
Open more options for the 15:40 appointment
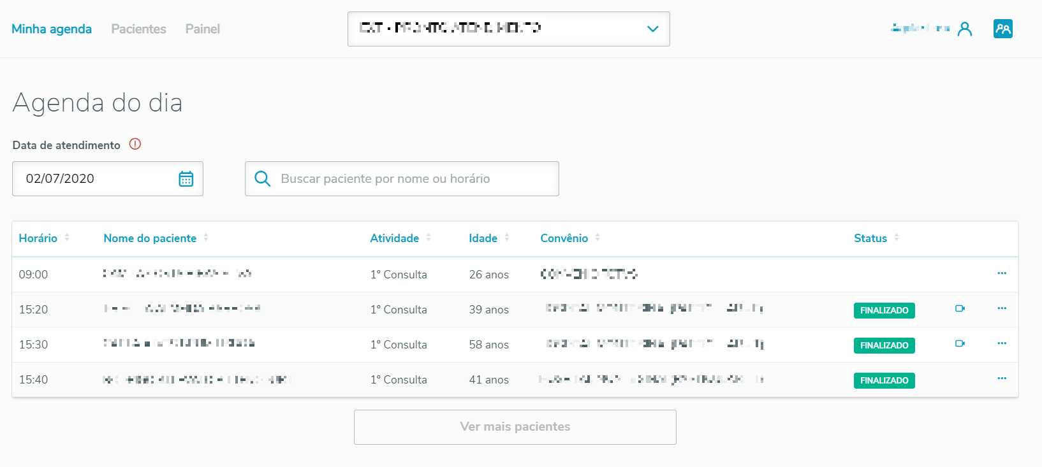(x=1002, y=379)
